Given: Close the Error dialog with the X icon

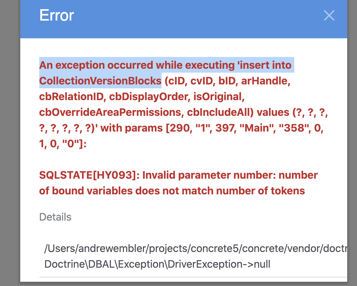Looking at the screenshot, I should coord(329,15).
